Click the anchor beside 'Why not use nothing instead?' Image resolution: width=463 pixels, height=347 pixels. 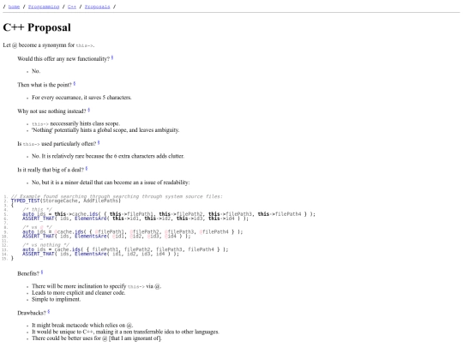[x=88, y=110]
